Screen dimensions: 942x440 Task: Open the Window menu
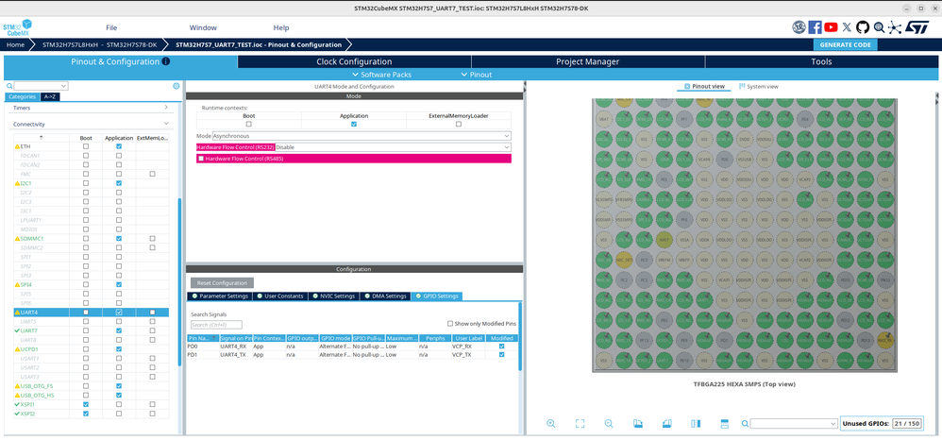click(203, 27)
